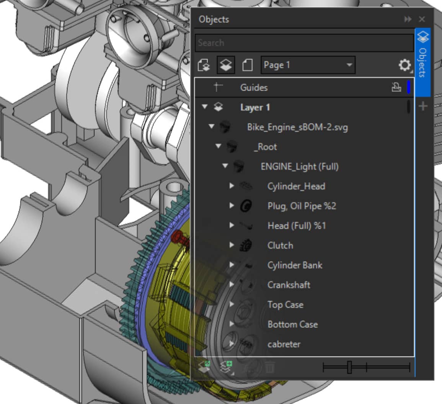Click the New Layer icon
Viewport: 442px width, 404px height.
[204, 366]
